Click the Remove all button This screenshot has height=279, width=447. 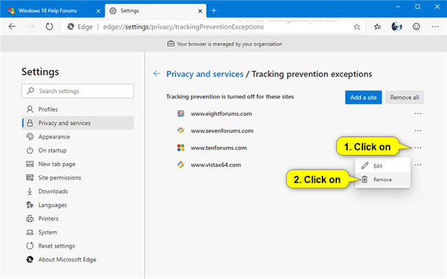(404, 98)
